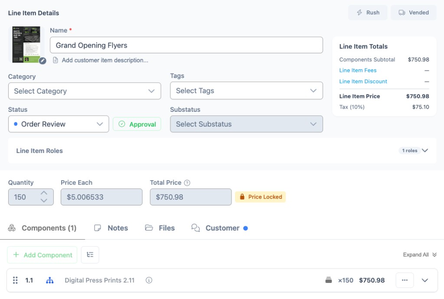Toggle the Rush option

(x=368, y=13)
